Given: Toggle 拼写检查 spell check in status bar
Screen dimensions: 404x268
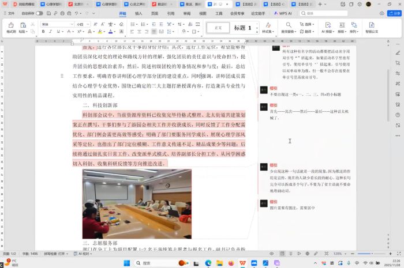Looking at the screenshot, I should [55, 254].
